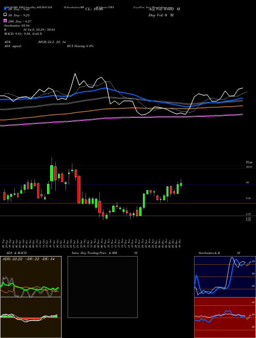Image resolution: width=256 pixels, height=338 pixels.
Task: Click the 10 price level label
Action: coord(248,182)
